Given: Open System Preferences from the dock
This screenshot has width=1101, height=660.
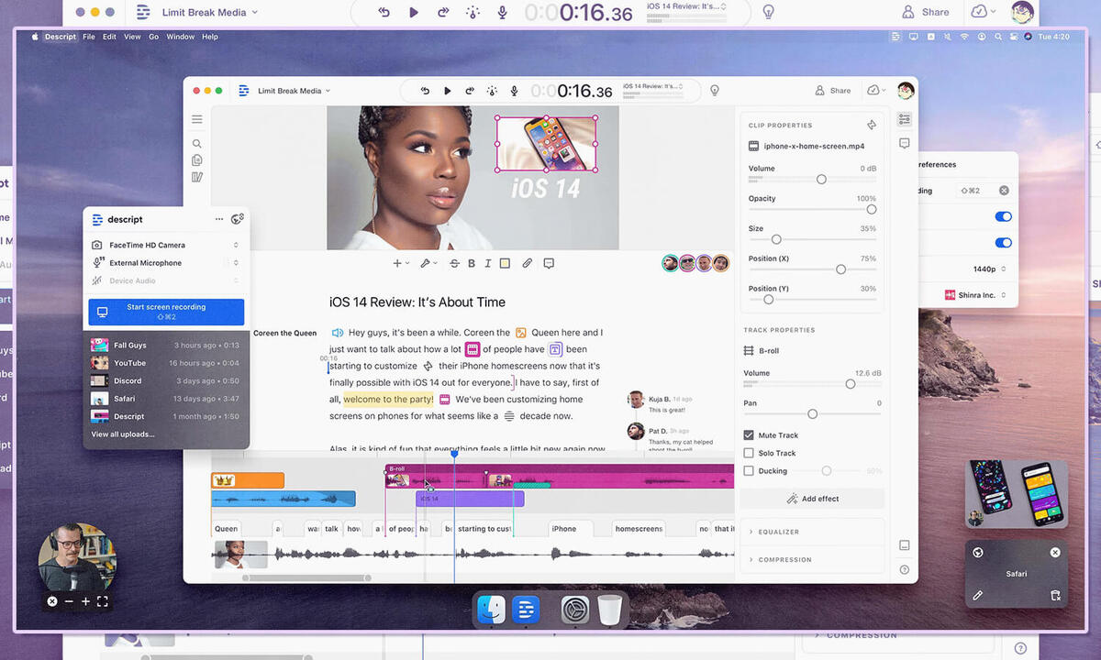Looking at the screenshot, I should (x=575, y=609).
